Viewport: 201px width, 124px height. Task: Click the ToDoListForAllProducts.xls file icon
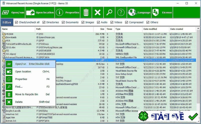point(4,44)
